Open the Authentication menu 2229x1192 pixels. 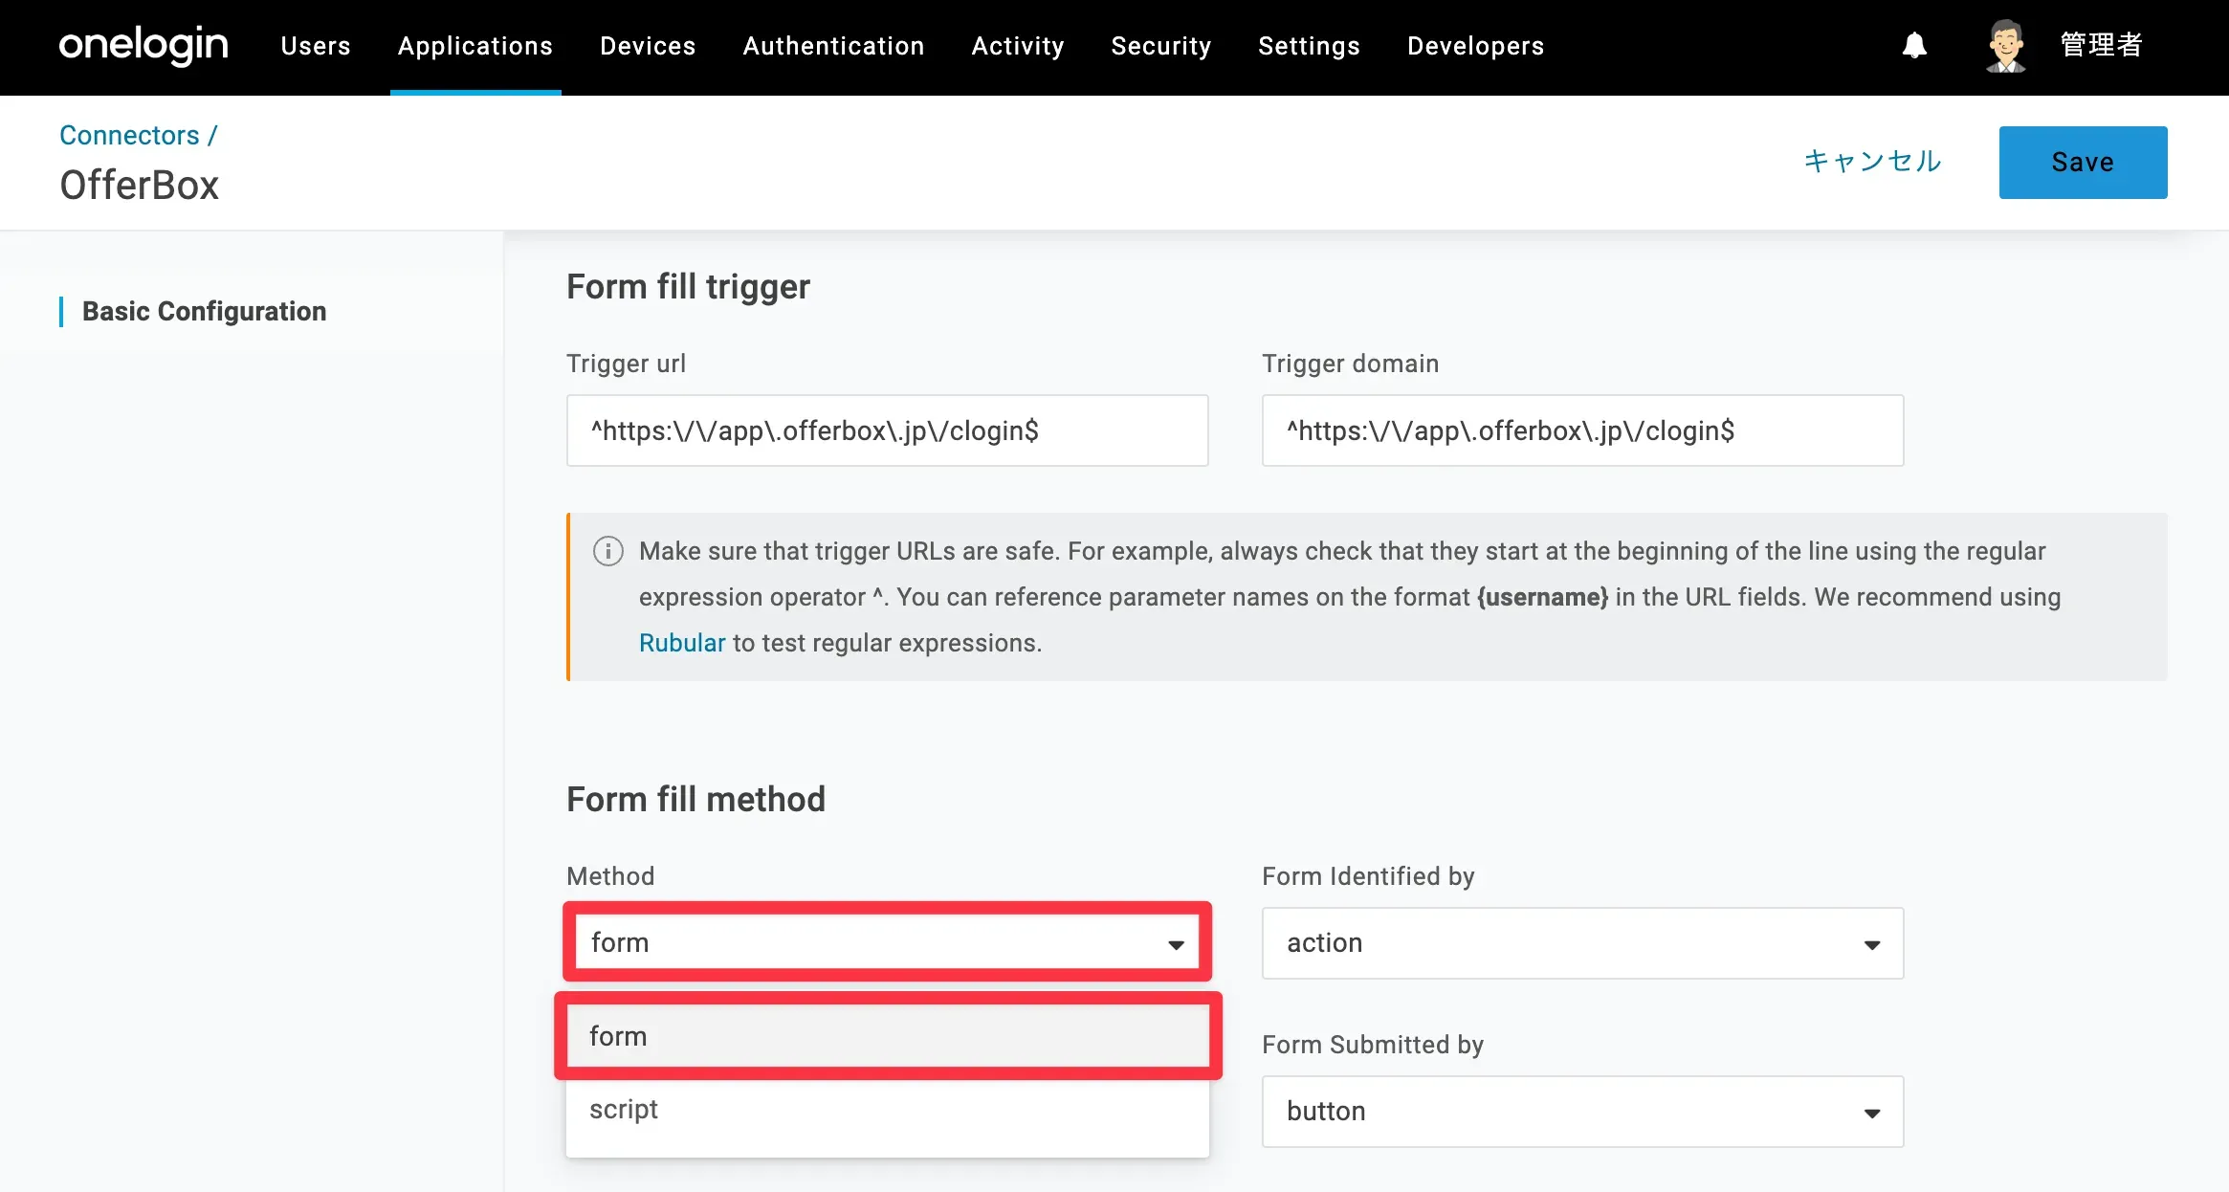(x=833, y=46)
